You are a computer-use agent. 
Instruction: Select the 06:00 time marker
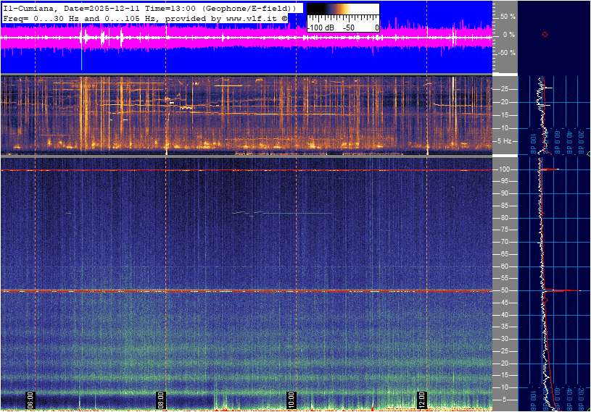31,400
